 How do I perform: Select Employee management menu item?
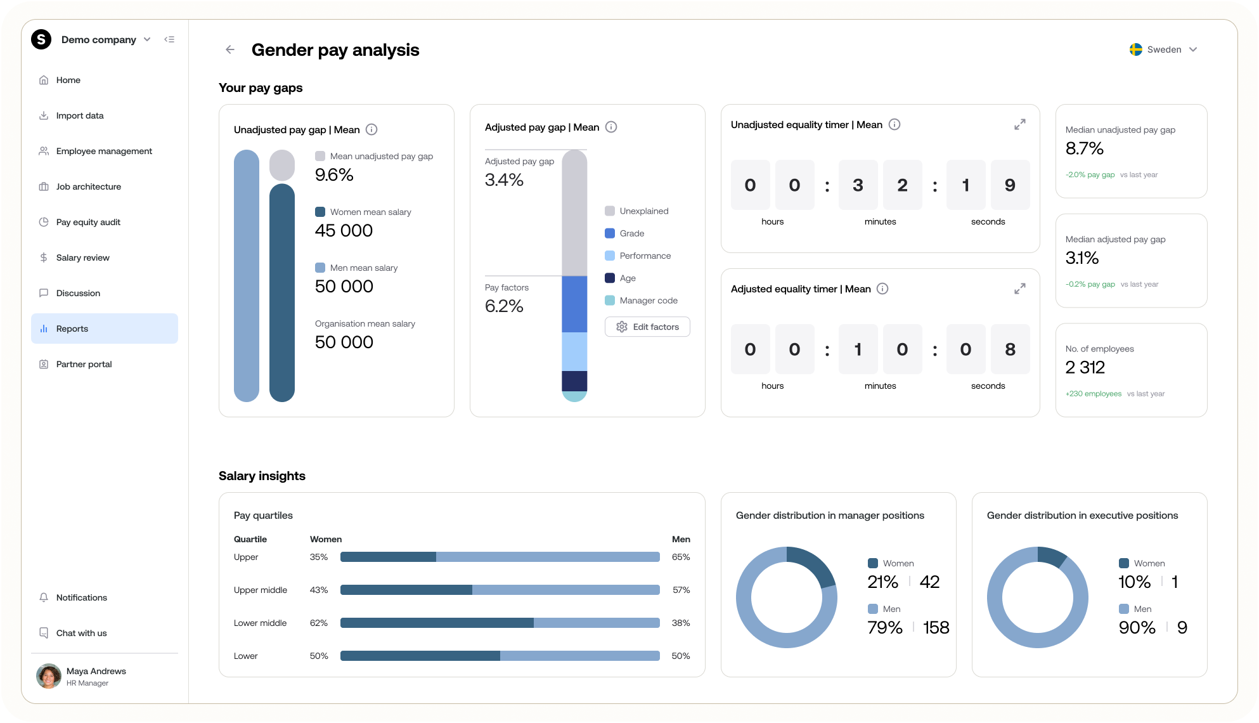pyautogui.click(x=104, y=151)
